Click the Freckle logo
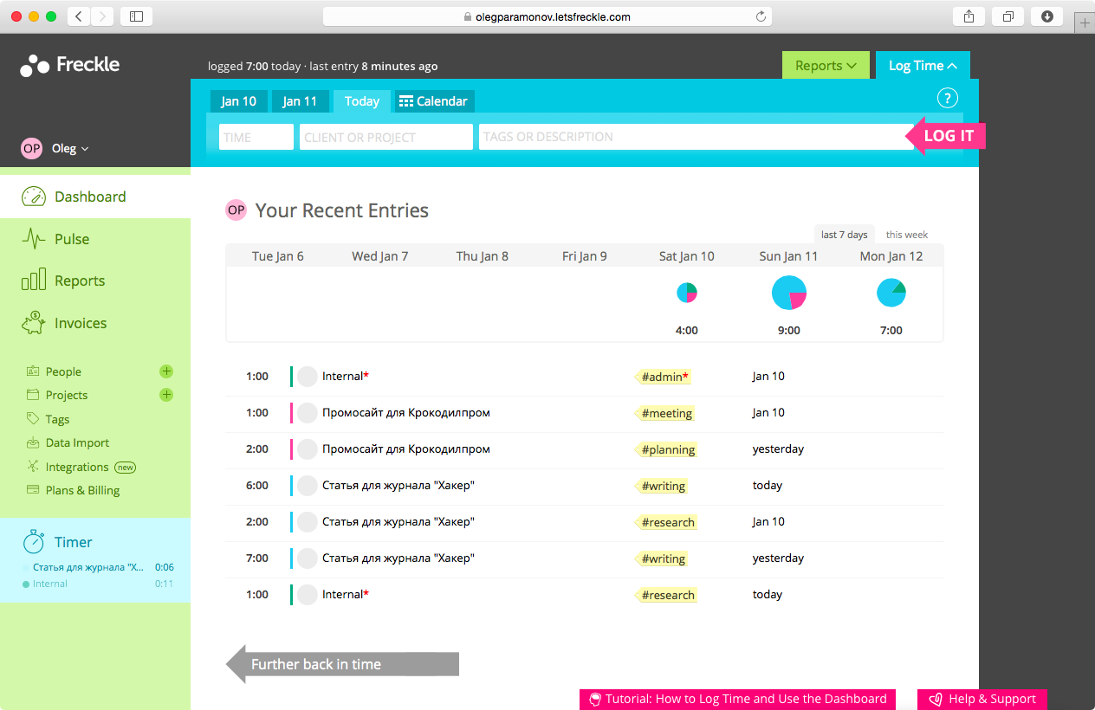Viewport: 1095px width, 710px height. point(70,65)
